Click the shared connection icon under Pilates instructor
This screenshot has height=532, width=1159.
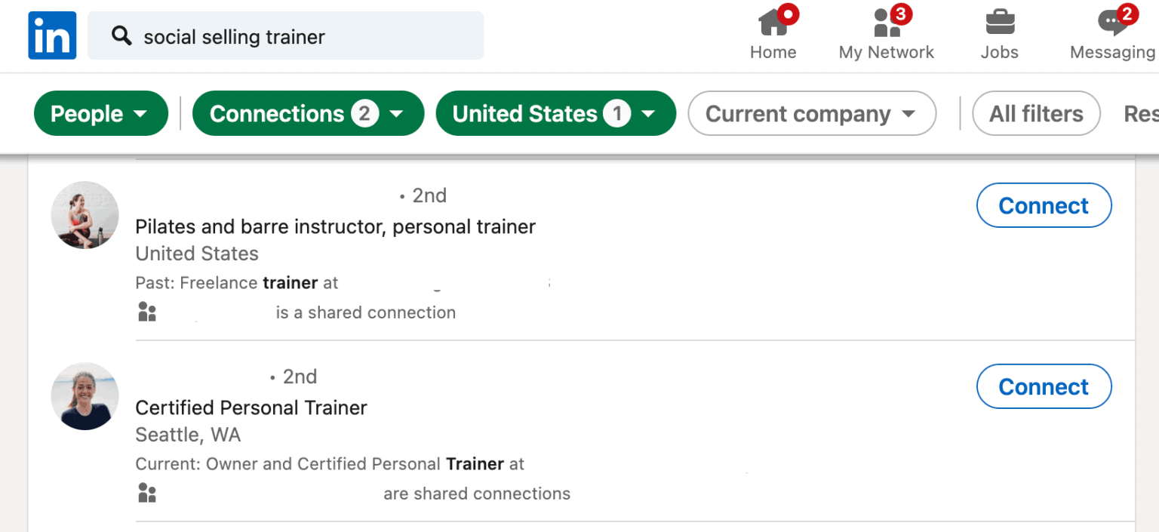tap(146, 311)
